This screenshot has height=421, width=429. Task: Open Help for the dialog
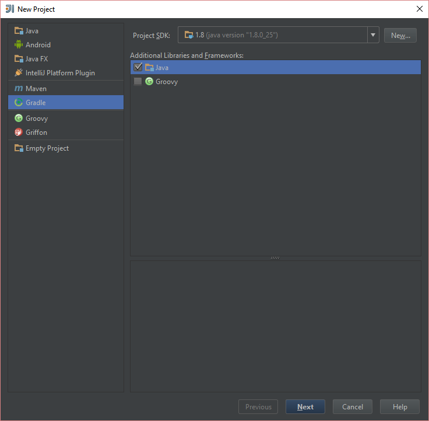(x=400, y=407)
